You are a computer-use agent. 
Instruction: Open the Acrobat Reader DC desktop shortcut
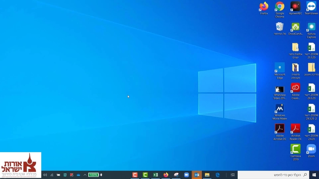(295, 132)
